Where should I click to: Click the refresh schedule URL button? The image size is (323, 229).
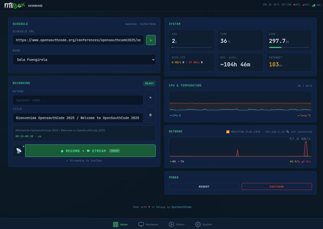click(151, 40)
